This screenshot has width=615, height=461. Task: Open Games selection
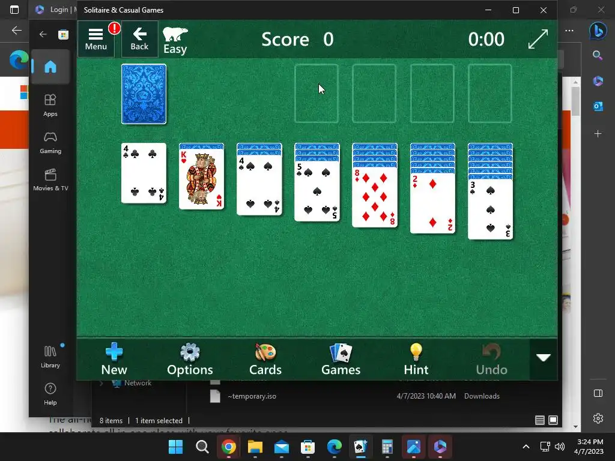(341, 359)
